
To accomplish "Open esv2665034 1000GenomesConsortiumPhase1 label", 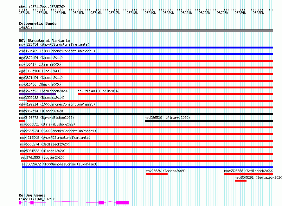I will pyautogui.click(x=58, y=131).
